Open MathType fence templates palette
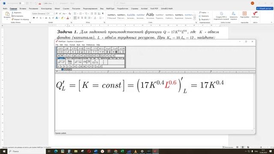 tap(60, 52)
